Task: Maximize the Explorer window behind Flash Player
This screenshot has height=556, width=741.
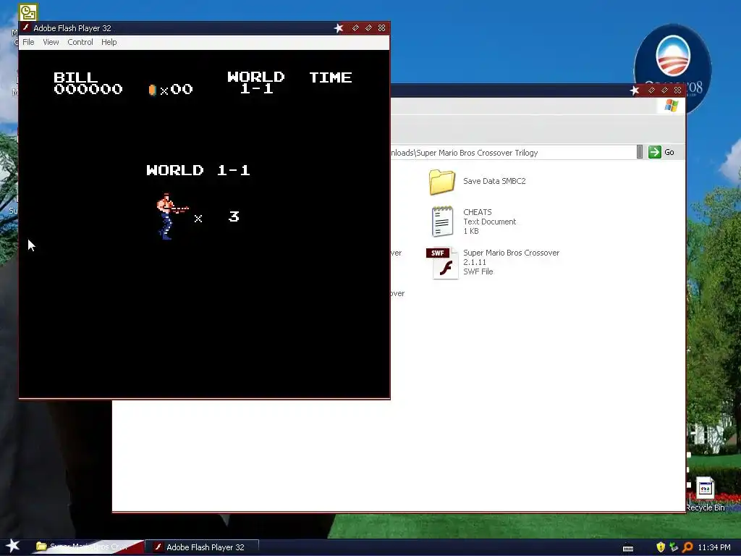Action: [x=664, y=90]
